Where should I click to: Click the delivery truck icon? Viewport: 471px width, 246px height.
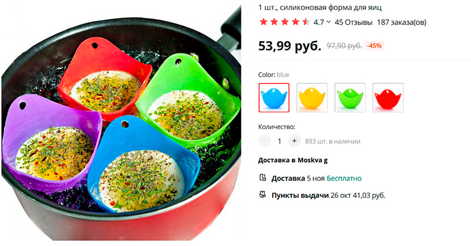pos(263,178)
